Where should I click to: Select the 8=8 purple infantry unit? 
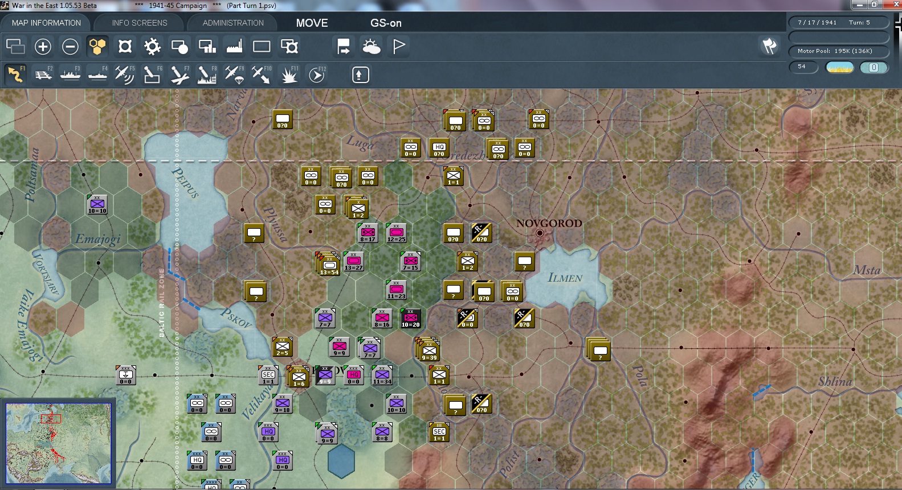click(x=382, y=432)
